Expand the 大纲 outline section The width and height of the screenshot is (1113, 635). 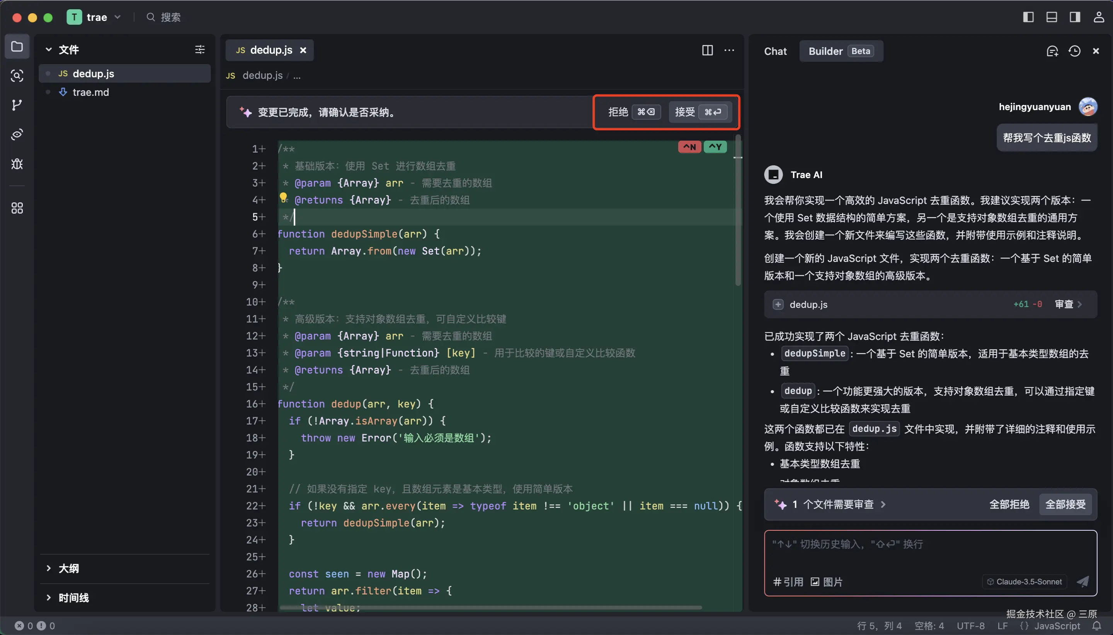tap(68, 568)
